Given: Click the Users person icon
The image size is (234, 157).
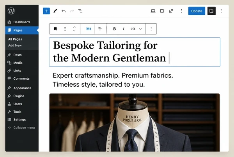Looking at the screenshot, I should pos(9,104).
